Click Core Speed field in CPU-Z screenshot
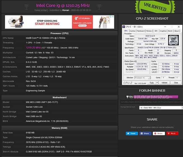Screen dimensions: 183x157 (x=142, y=64)
